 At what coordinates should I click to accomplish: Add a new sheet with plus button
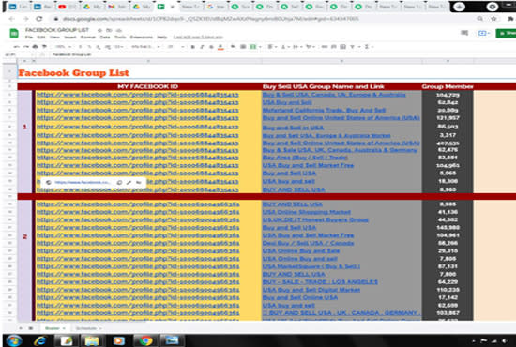(x=21, y=328)
